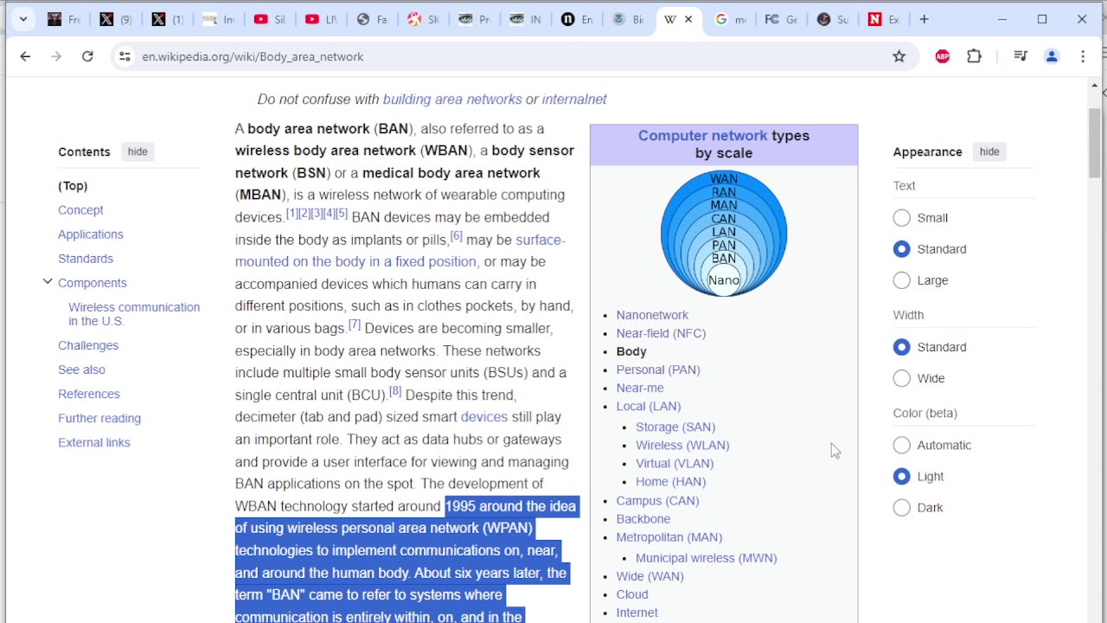
Task: Go to the Challenges section
Action: (x=88, y=345)
